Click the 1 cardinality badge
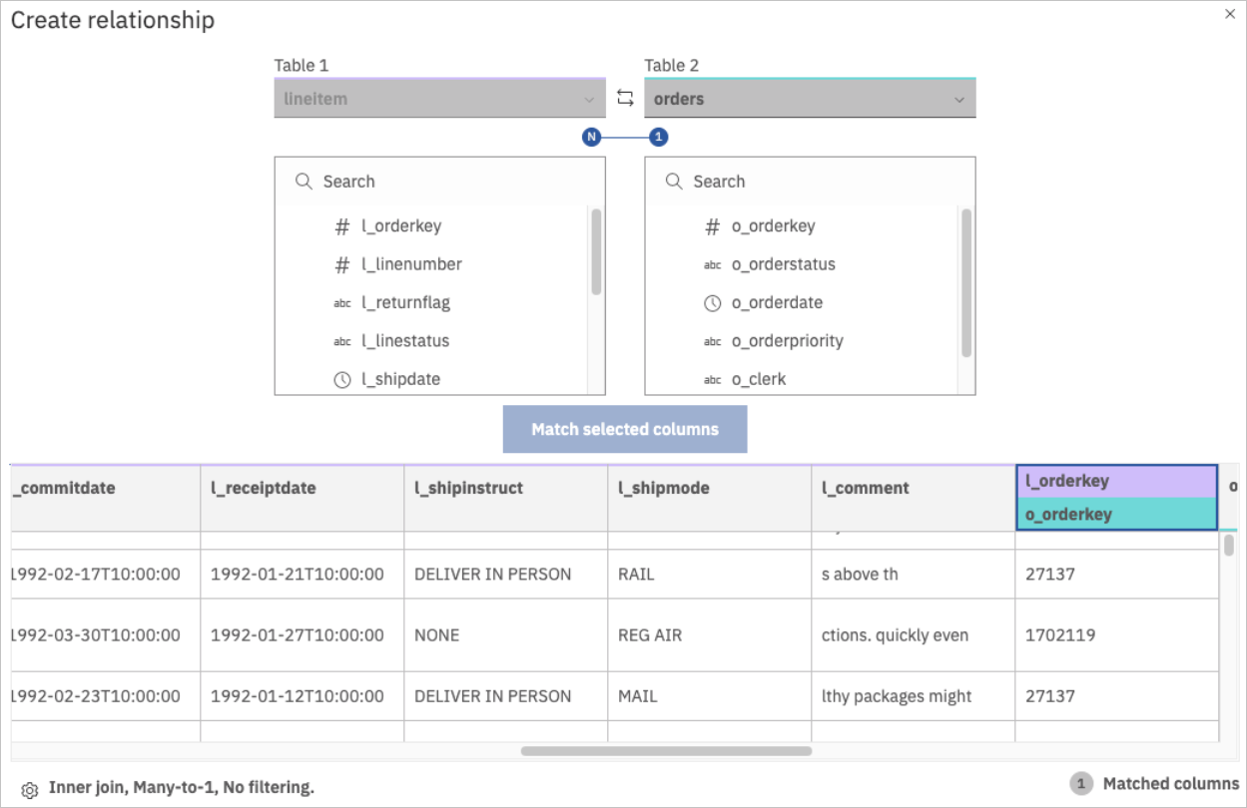1247x808 pixels. click(x=658, y=138)
